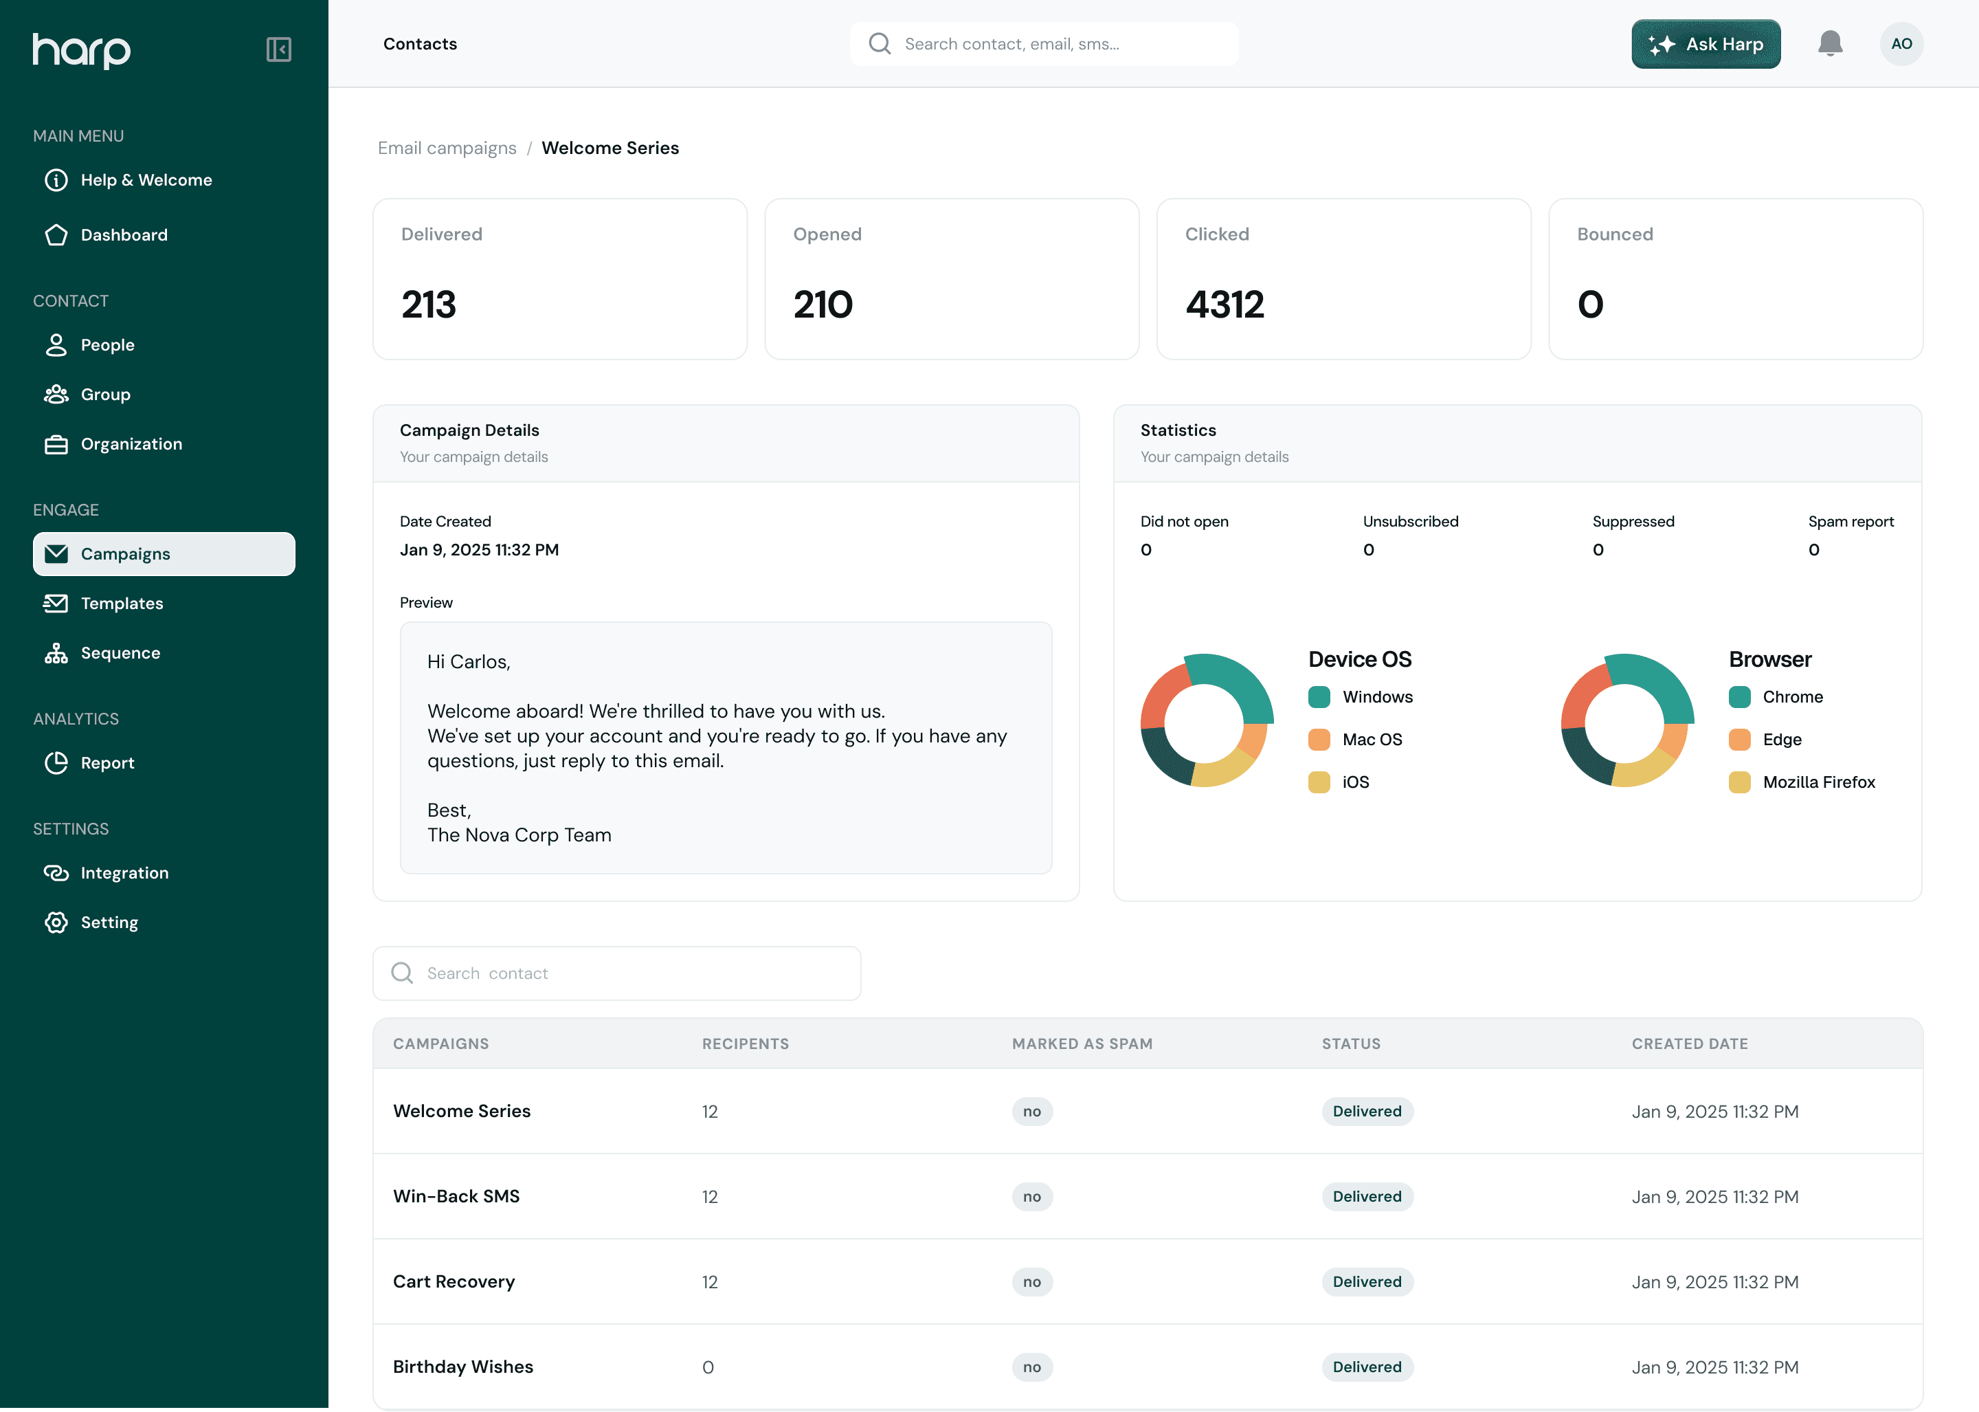
Task: Click the Campaigns envelope icon
Action: 56,554
